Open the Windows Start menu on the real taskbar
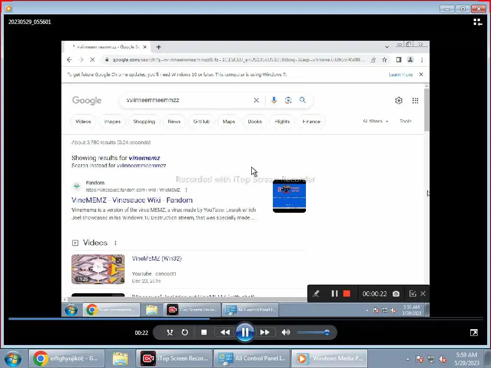 tap(13, 358)
